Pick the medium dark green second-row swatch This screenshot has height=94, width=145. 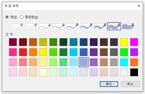pos(63,52)
